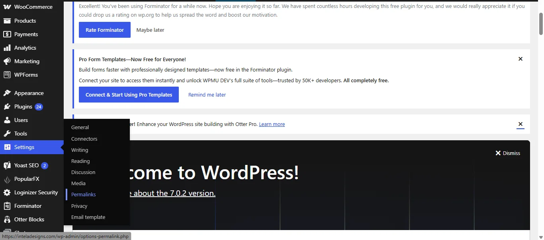This screenshot has width=544, height=240.
Task: Open the Tools menu label
Action: pyautogui.click(x=21, y=134)
